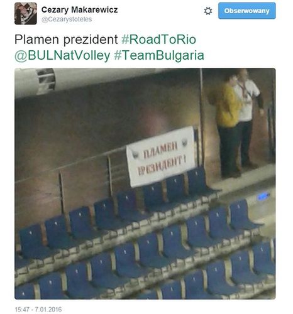Screen dimensions: 293x314
Task: Open the #RoadToRio hashtag
Action: pyautogui.click(x=158, y=40)
